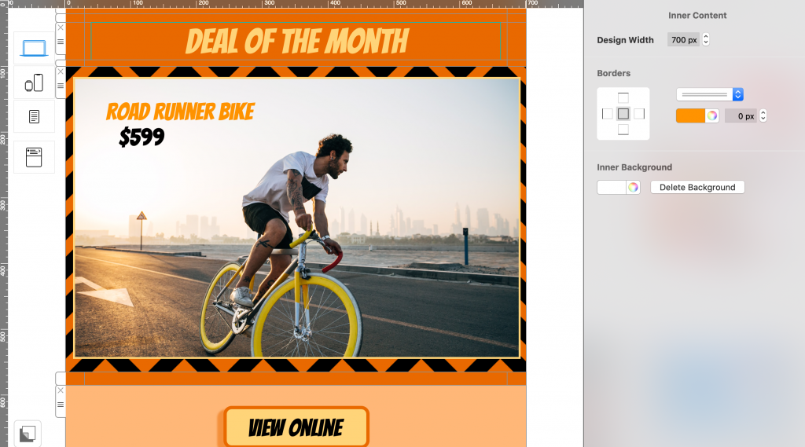Open the plain text document view icon

34,116
